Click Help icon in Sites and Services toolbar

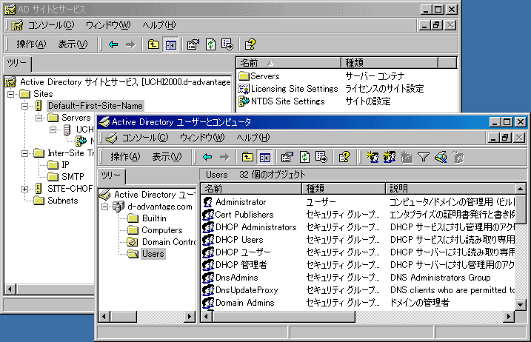point(250,44)
